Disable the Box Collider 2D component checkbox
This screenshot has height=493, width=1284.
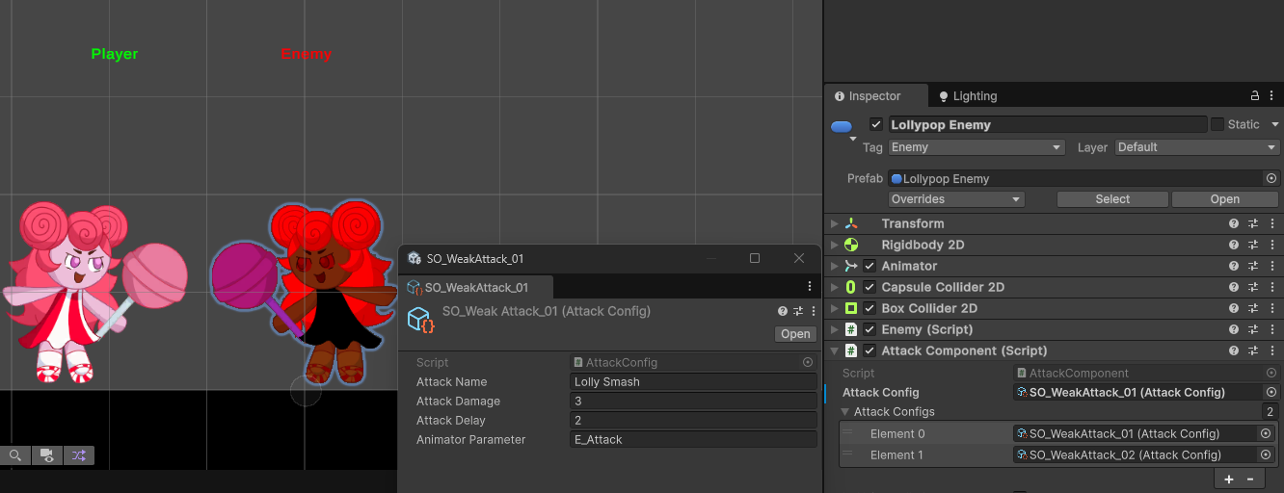869,309
